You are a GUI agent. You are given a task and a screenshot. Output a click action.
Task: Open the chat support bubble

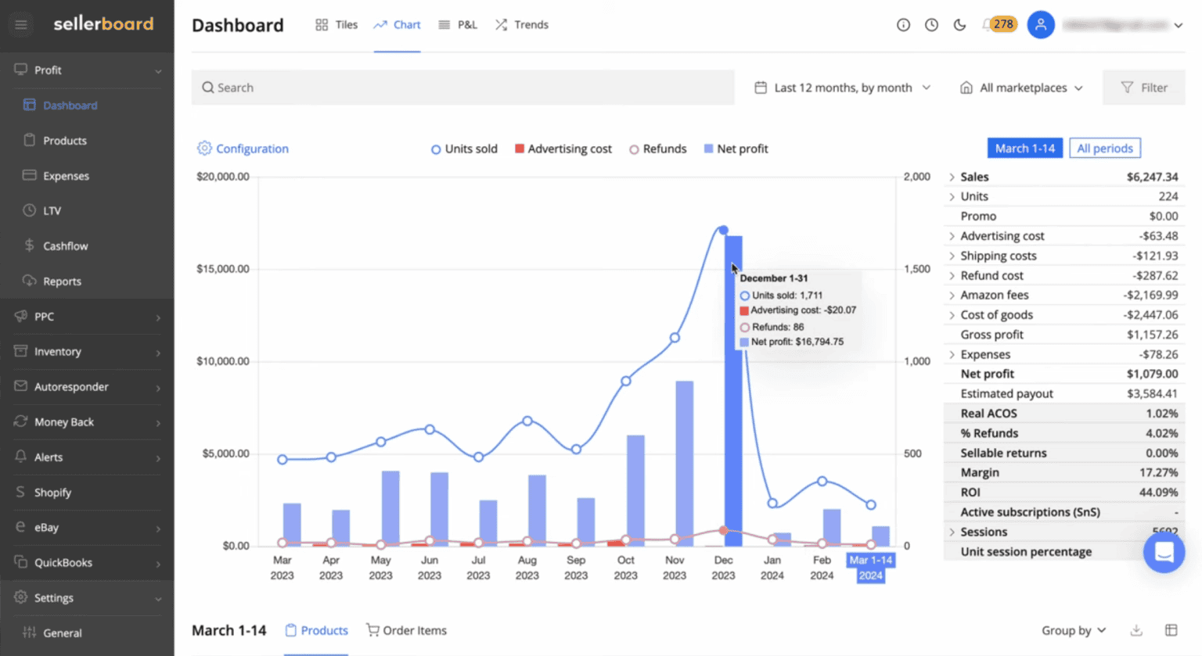(x=1164, y=552)
